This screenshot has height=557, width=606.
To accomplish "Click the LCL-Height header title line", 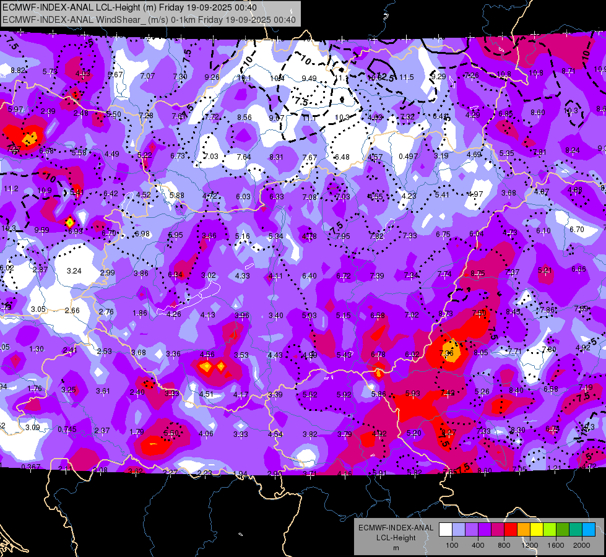I will pyautogui.click(x=129, y=7).
